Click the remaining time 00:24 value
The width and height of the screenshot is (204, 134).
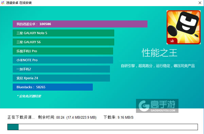[61, 118]
